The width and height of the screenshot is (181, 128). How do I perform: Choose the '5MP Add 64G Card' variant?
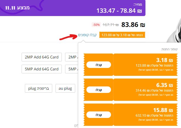(42, 69)
